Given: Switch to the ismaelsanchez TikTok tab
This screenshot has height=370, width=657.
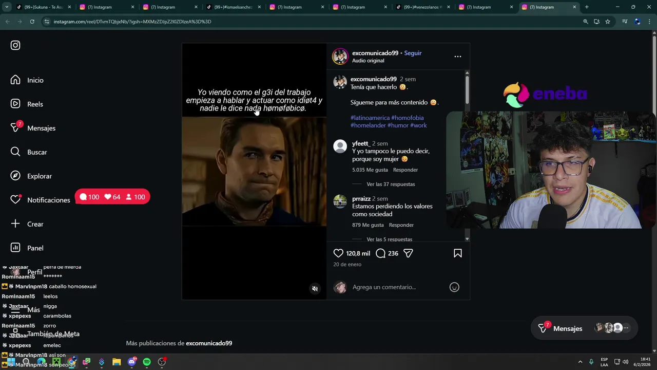Looking at the screenshot, I should tap(234, 7).
